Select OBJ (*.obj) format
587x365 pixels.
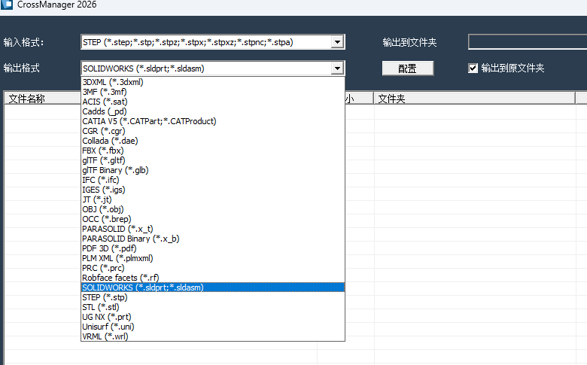(x=213, y=209)
